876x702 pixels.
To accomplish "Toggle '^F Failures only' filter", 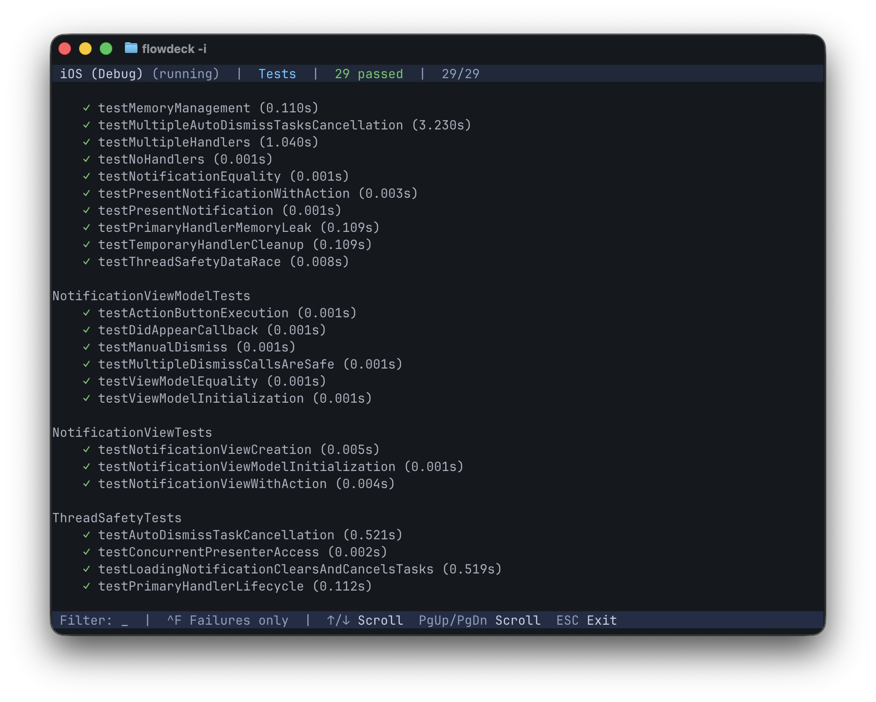I will tap(228, 620).
